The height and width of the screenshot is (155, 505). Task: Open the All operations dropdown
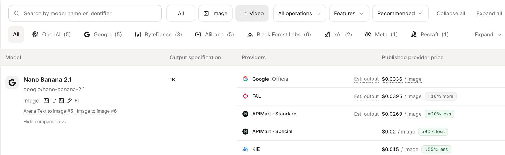tap(300, 13)
